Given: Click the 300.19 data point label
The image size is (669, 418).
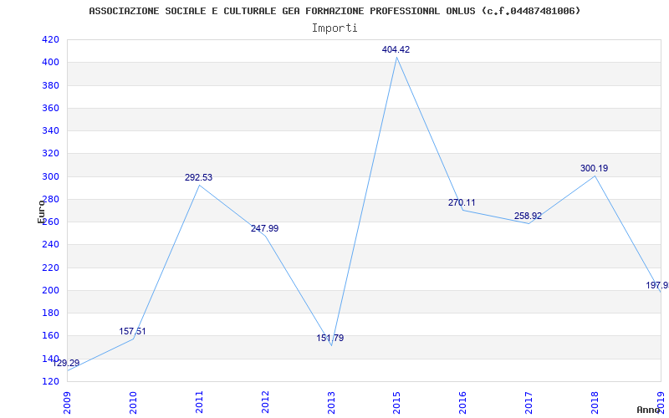Looking at the screenshot, I should 594,168.
